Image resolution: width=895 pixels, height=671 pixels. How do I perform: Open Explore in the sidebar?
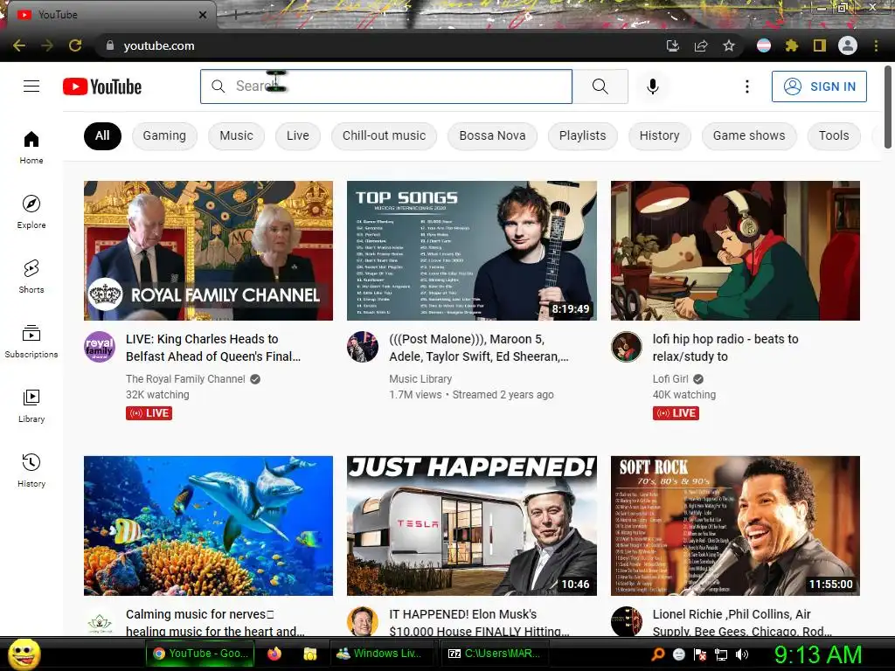31,211
